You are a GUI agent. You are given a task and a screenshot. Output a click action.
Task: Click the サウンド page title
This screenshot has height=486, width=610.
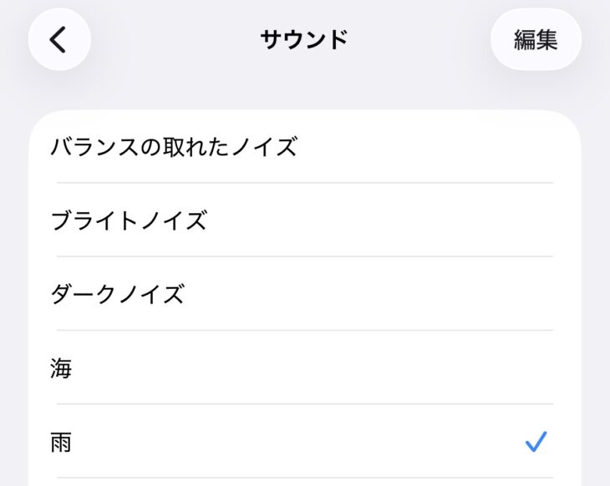click(x=304, y=39)
